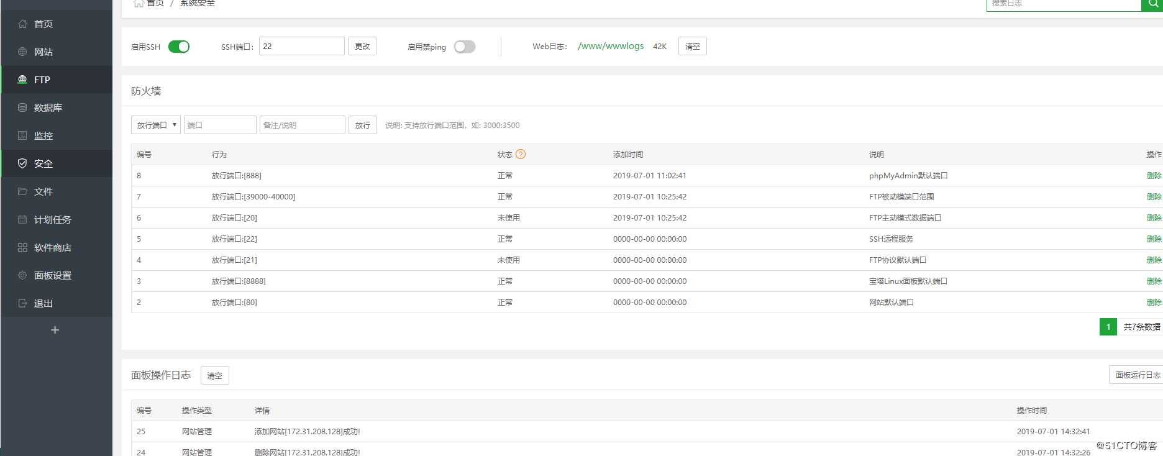Click the home icon in the sidebar

click(22, 24)
